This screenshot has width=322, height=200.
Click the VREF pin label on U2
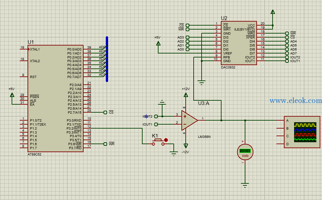(x=227, y=53)
